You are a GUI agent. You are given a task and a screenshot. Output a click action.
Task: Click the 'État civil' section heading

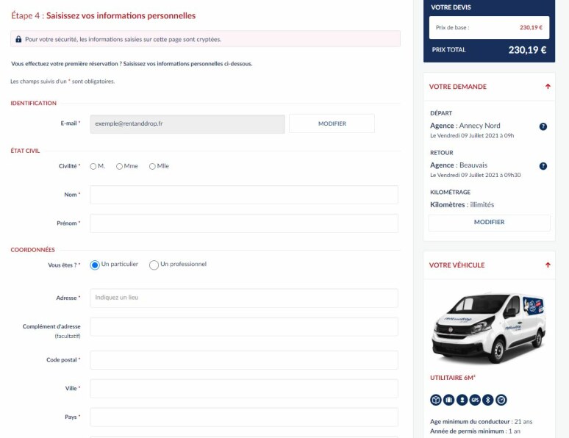click(x=25, y=151)
